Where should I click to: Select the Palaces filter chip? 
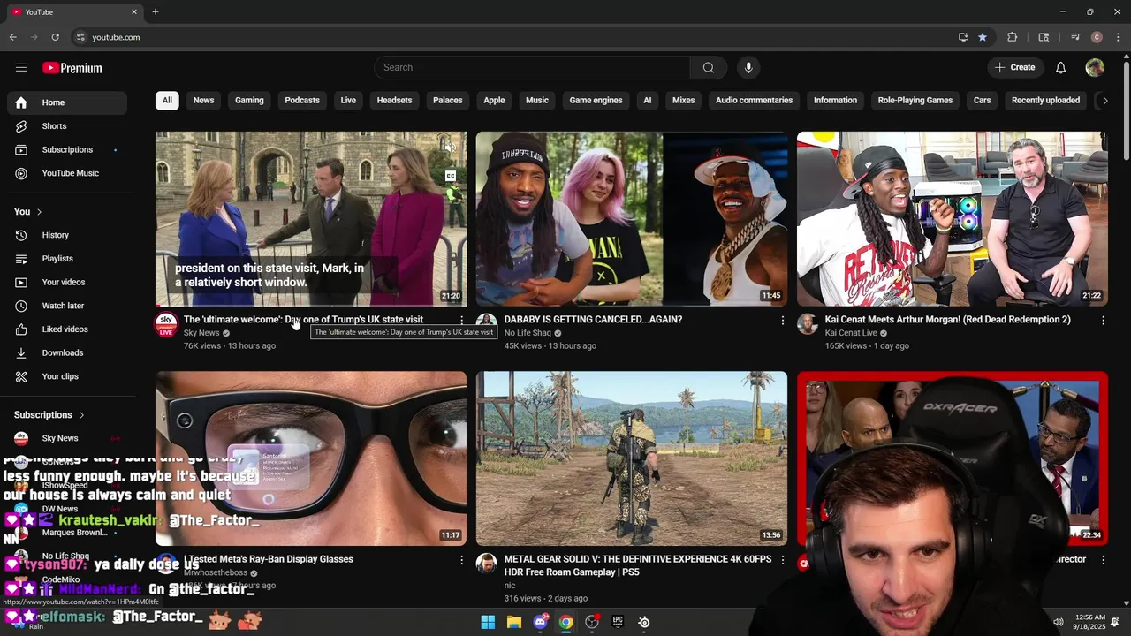[448, 101]
